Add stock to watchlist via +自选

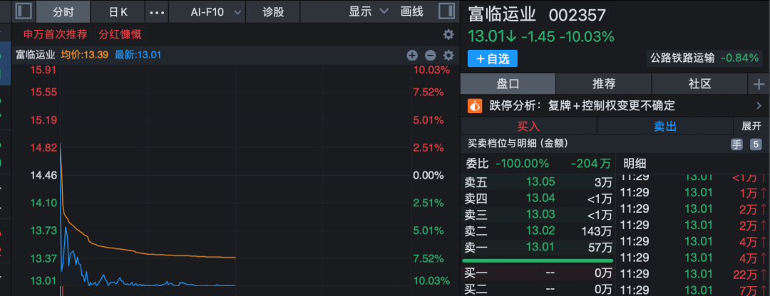click(493, 58)
